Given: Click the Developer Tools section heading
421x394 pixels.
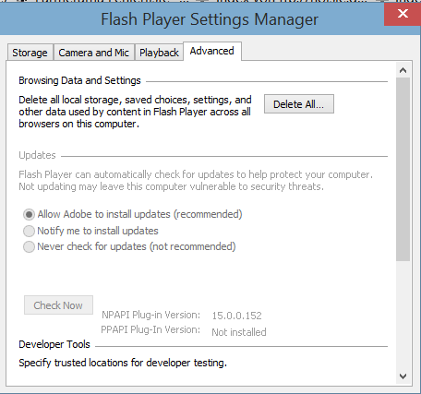Looking at the screenshot, I should (54, 344).
